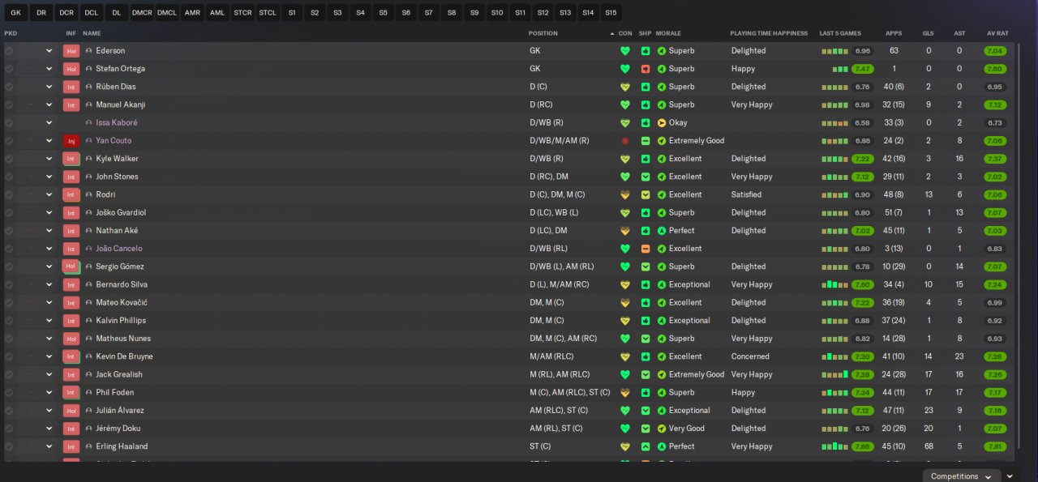Click Joško Gvardiol's Superb morale icon
This screenshot has height=482, width=1038.
click(x=662, y=213)
